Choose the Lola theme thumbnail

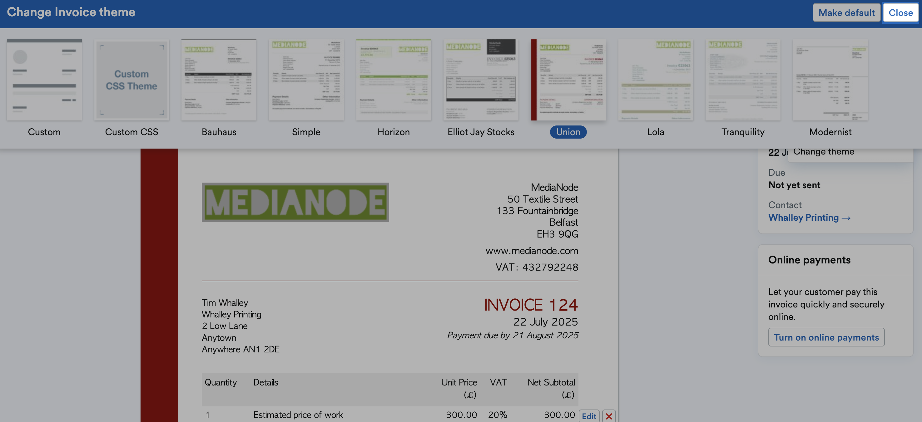(655, 80)
